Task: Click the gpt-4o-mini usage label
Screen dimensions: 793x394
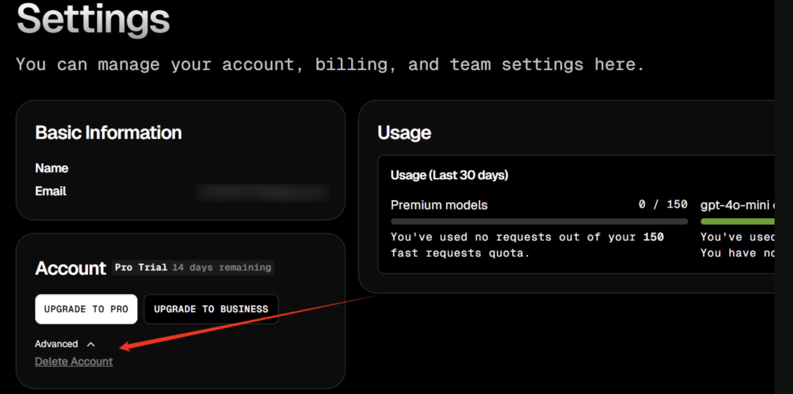Action: [735, 205]
